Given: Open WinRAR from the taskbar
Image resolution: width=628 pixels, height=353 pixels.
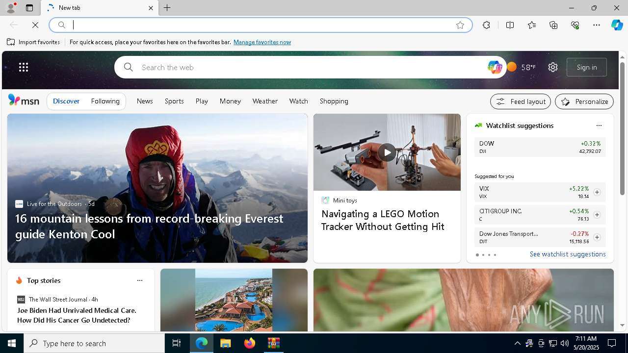Looking at the screenshot, I should 273,343.
